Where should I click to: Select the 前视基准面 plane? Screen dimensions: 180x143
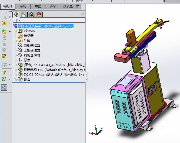point(32,46)
